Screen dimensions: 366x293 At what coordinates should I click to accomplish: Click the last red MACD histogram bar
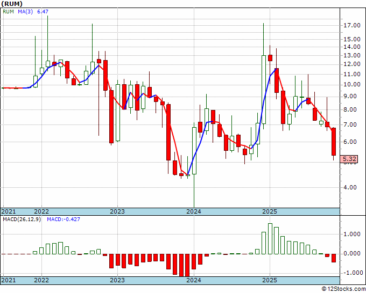coord(334,258)
